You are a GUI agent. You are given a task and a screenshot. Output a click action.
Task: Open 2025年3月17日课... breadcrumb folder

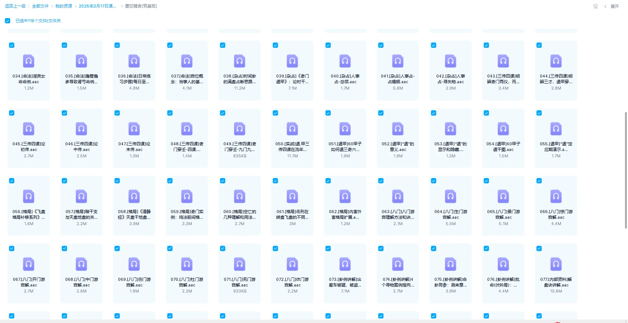pyautogui.click(x=97, y=6)
